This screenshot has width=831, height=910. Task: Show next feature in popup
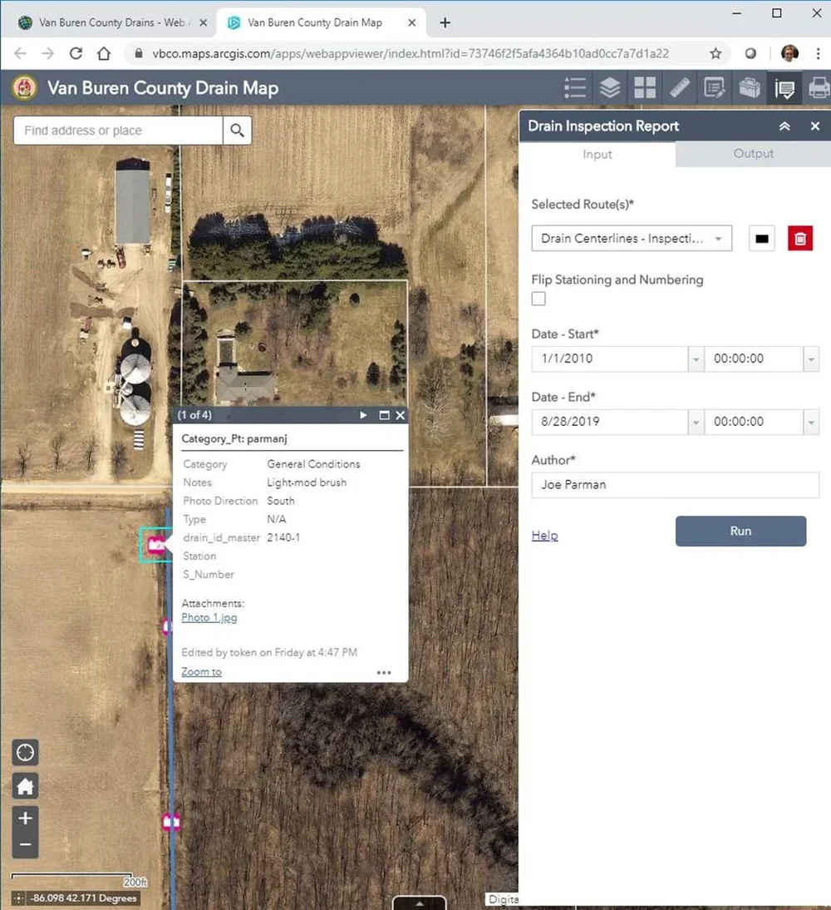pos(363,415)
